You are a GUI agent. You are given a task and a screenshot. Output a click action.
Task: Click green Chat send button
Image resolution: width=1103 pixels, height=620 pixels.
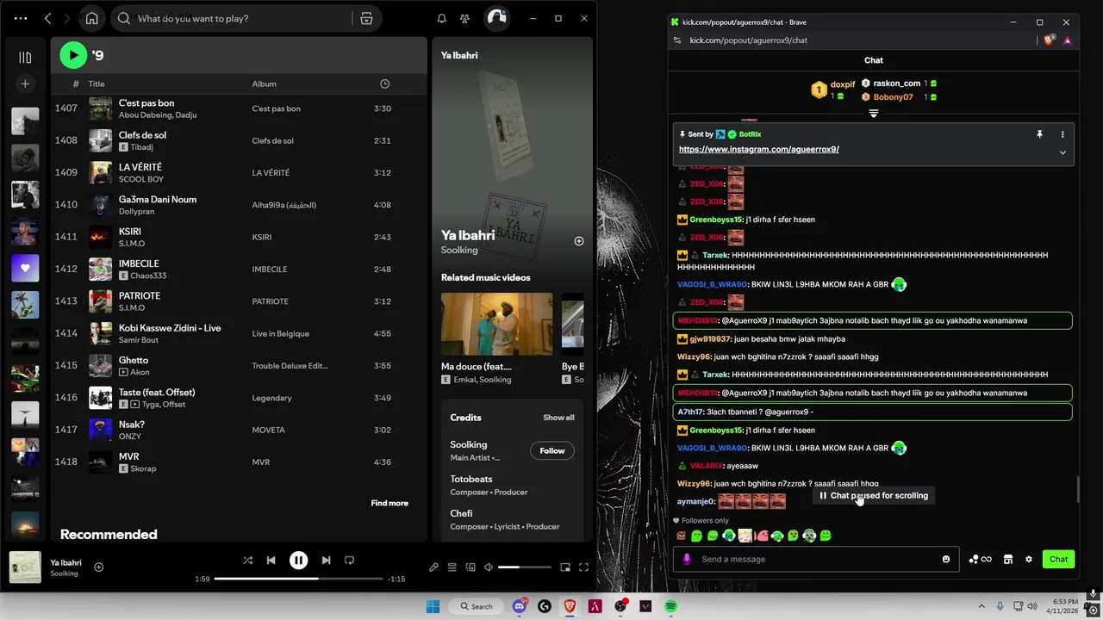pyautogui.click(x=1058, y=559)
